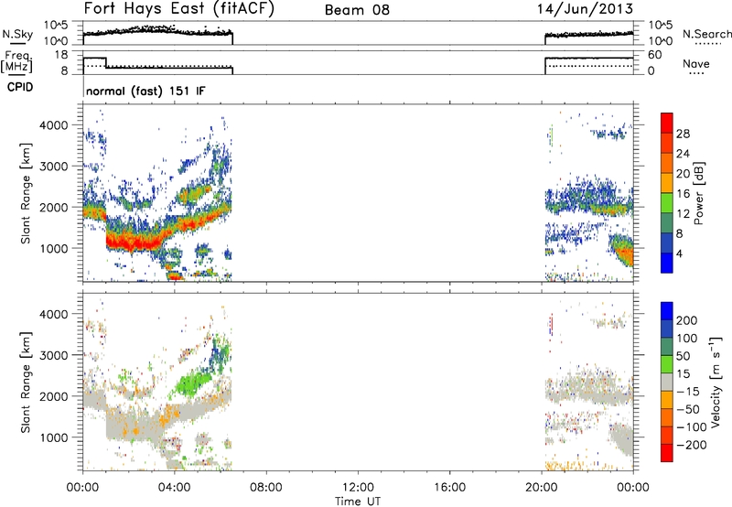The image size is (732, 507).
Task: Click the Fort Hays East (fitACF) title
Action: tap(179, 8)
